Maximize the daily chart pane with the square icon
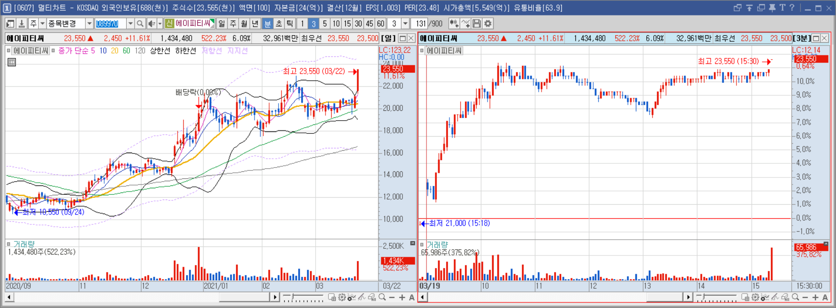 click(x=403, y=38)
